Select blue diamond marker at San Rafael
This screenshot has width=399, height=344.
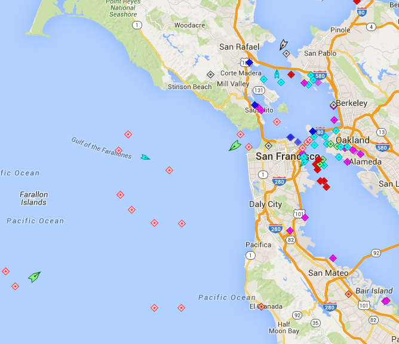click(x=249, y=62)
